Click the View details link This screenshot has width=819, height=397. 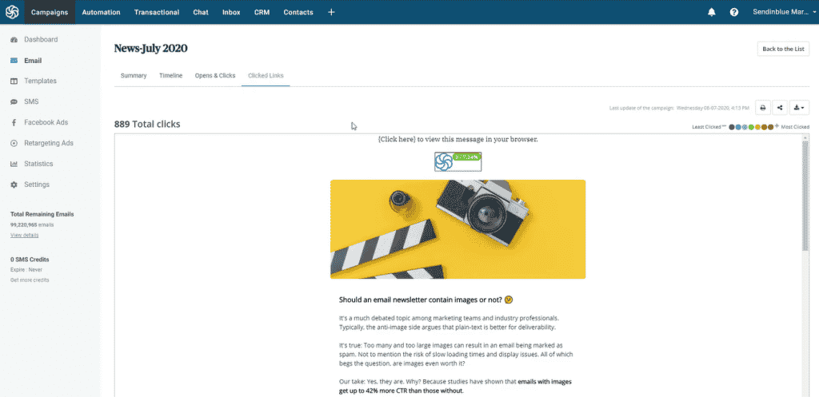pos(24,235)
